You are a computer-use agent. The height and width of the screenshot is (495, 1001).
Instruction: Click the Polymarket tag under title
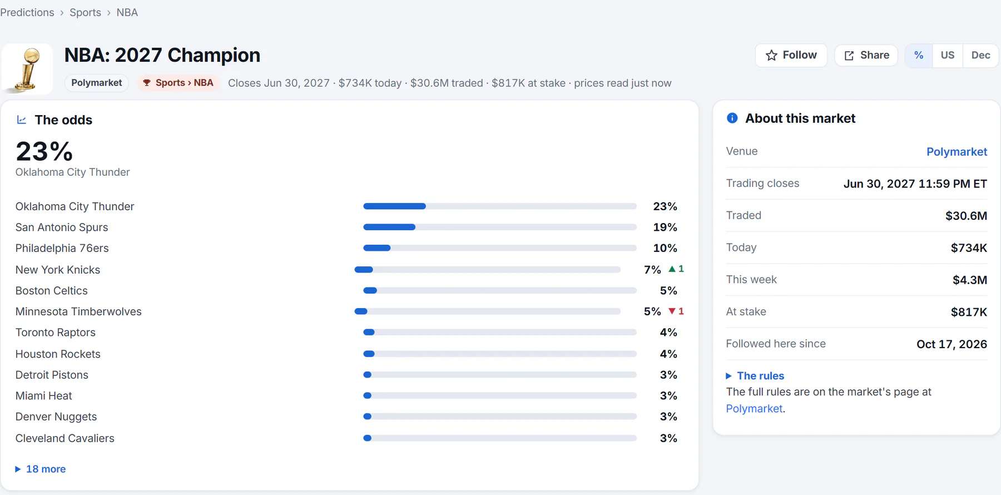click(97, 83)
